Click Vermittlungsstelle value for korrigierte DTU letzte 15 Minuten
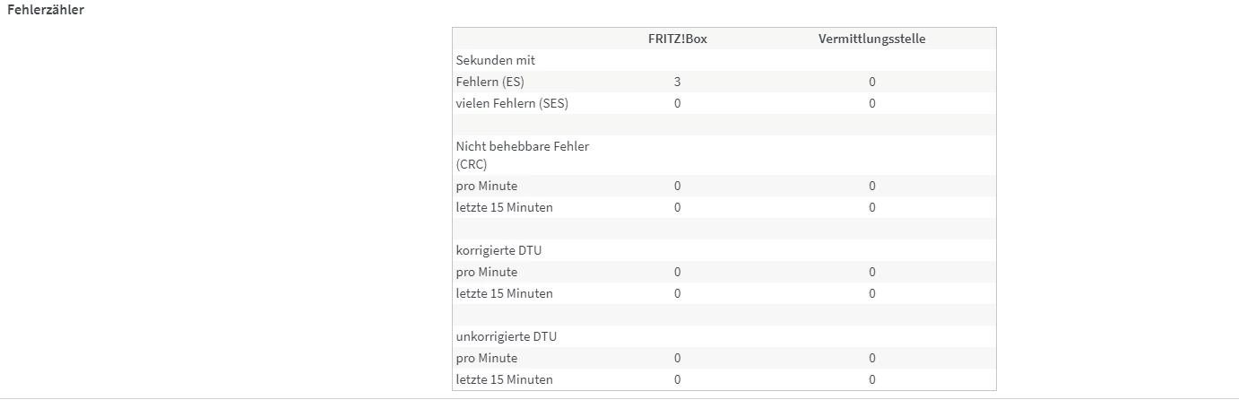Image resolution: width=1239 pixels, height=400 pixels. tap(871, 293)
